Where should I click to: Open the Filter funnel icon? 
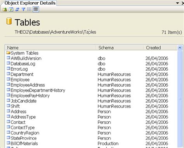23,10
